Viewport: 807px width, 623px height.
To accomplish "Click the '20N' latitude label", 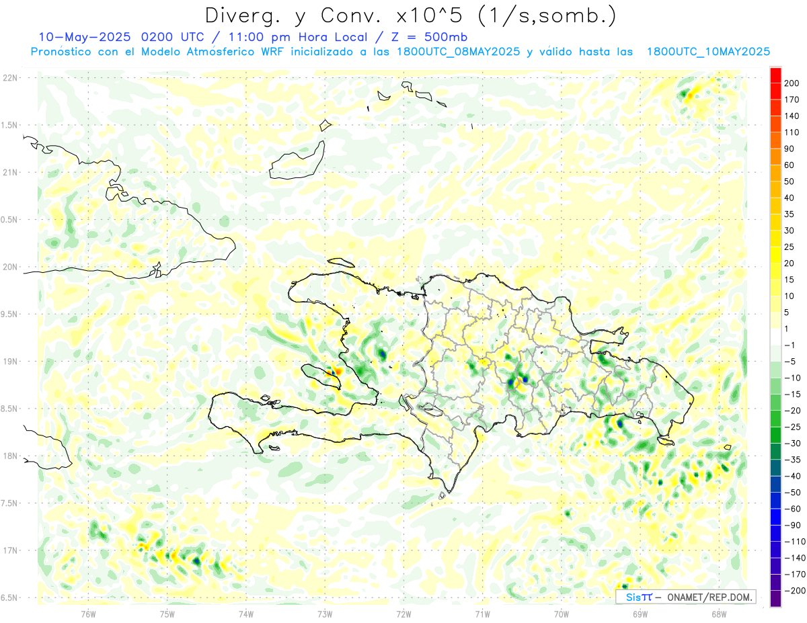I will point(11,267).
